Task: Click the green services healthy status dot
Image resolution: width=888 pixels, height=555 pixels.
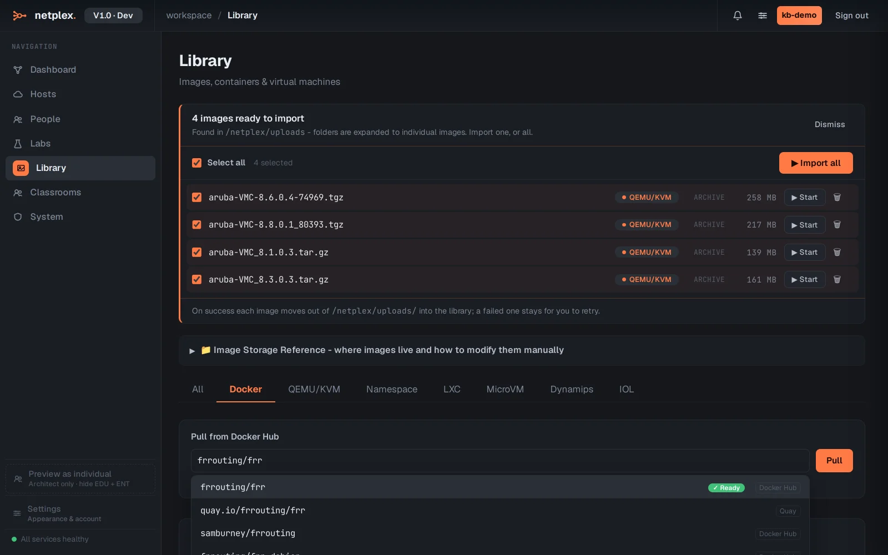Action: click(x=14, y=539)
